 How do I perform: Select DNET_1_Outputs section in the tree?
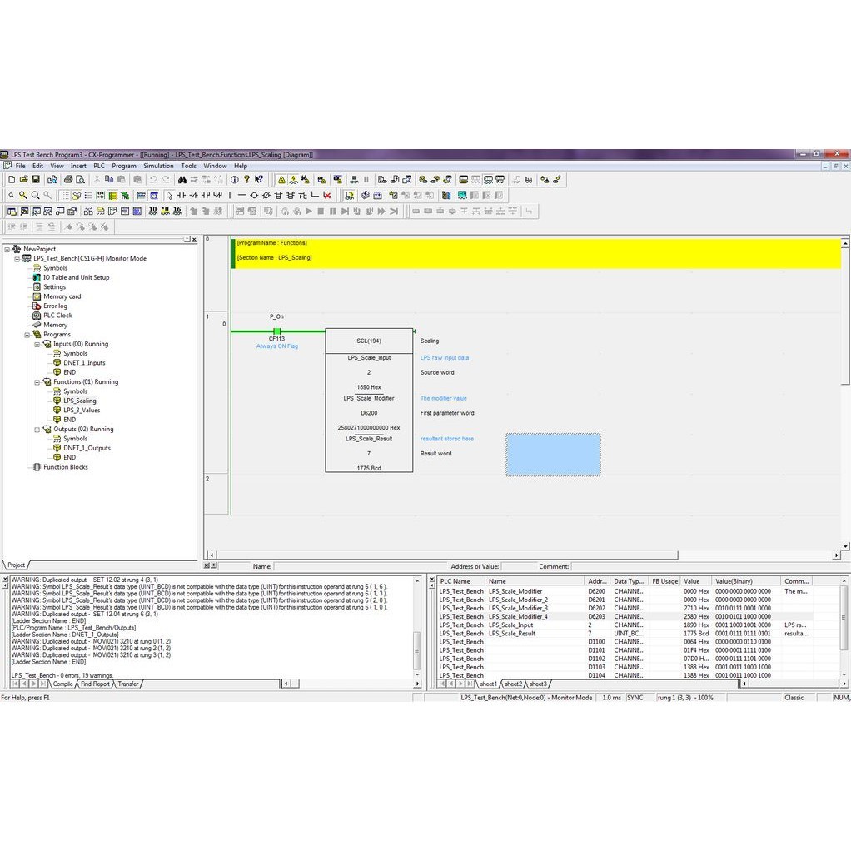87,448
